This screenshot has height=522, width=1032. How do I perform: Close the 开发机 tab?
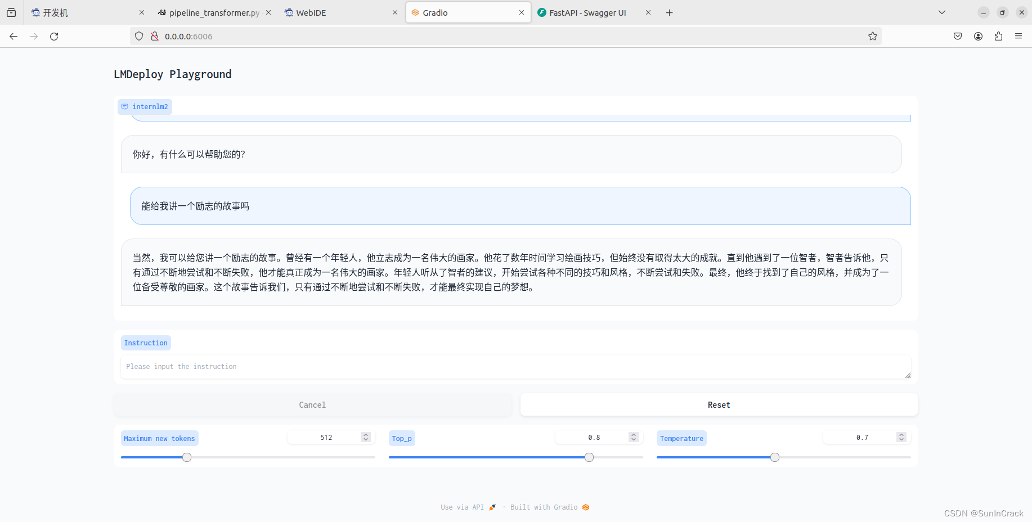coord(142,12)
